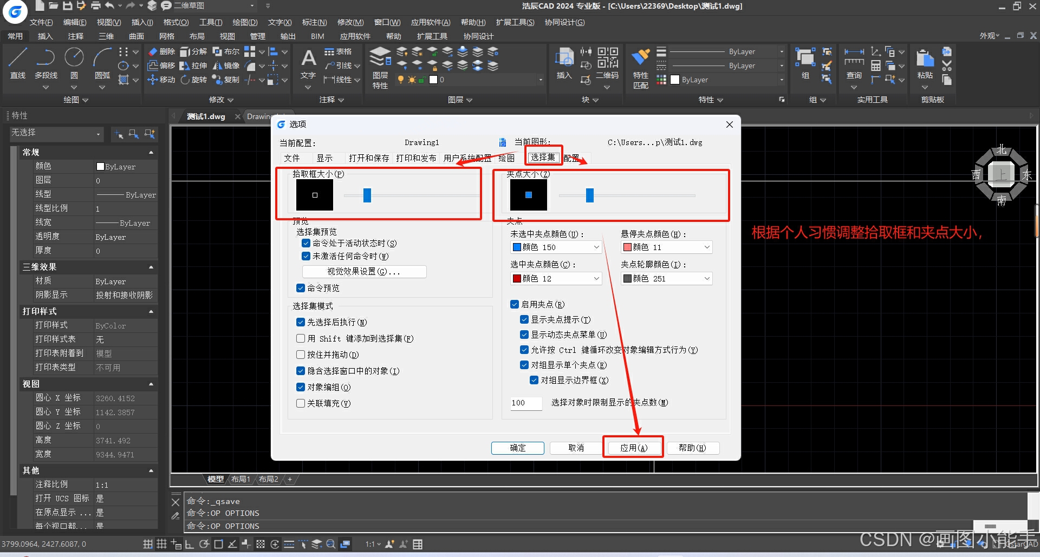
Task: Click the Undo arrow in quick access toolbar
Action: click(x=109, y=6)
